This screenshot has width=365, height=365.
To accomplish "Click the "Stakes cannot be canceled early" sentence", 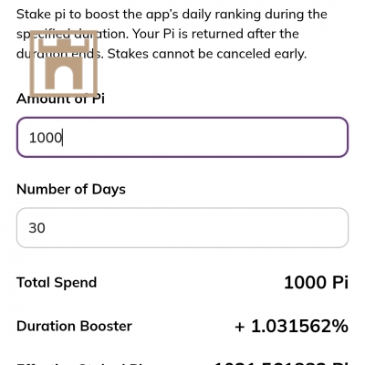I will pos(207,54).
